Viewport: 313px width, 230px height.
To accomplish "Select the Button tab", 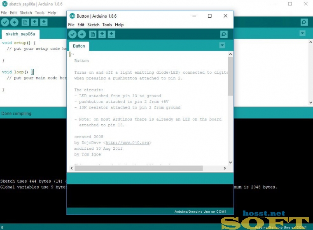I will tap(79, 46).
